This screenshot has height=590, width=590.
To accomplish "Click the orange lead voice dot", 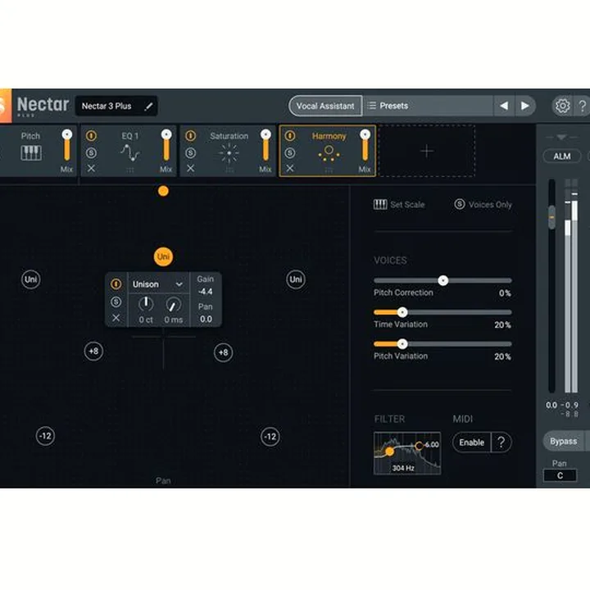I will coord(163,191).
